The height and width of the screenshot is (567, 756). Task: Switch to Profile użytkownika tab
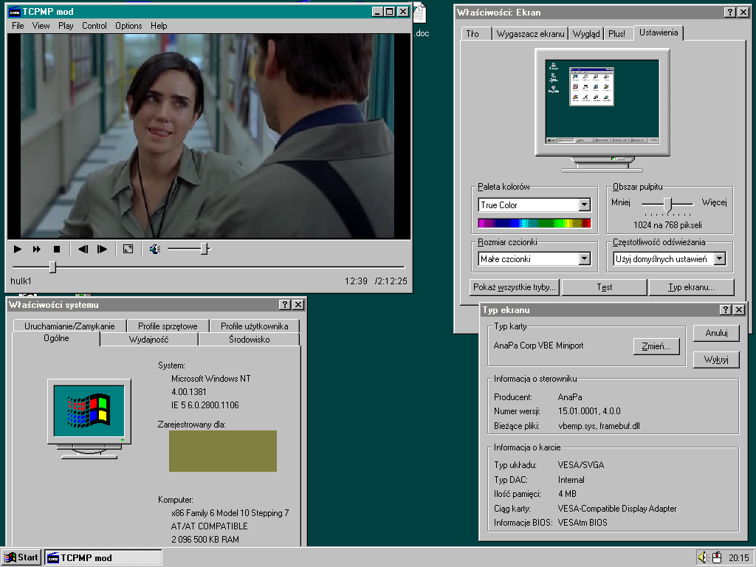point(255,326)
